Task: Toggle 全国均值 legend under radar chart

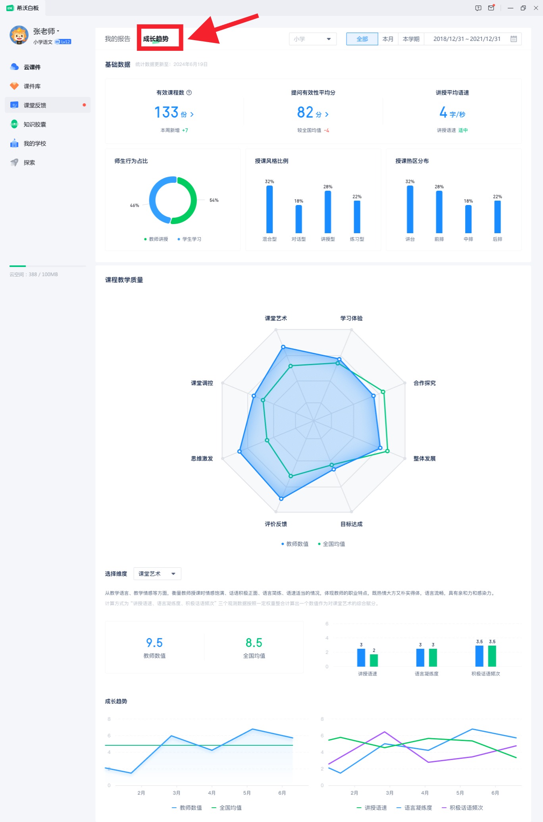Action: click(331, 544)
